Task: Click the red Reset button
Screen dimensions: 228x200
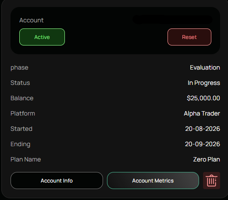Action: coord(189,37)
